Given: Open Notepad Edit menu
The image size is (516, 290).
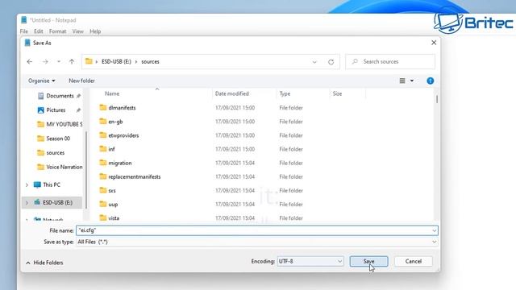Looking at the screenshot, I should point(39,31).
